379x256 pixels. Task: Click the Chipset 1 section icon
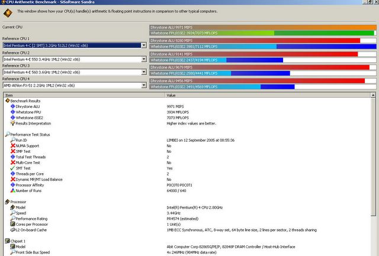click(x=8, y=241)
